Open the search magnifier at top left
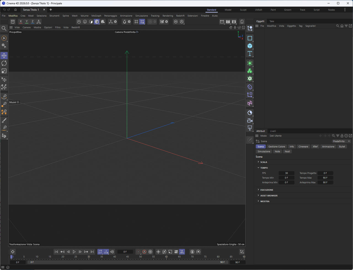This screenshot has height=270, width=353. pos(4,28)
